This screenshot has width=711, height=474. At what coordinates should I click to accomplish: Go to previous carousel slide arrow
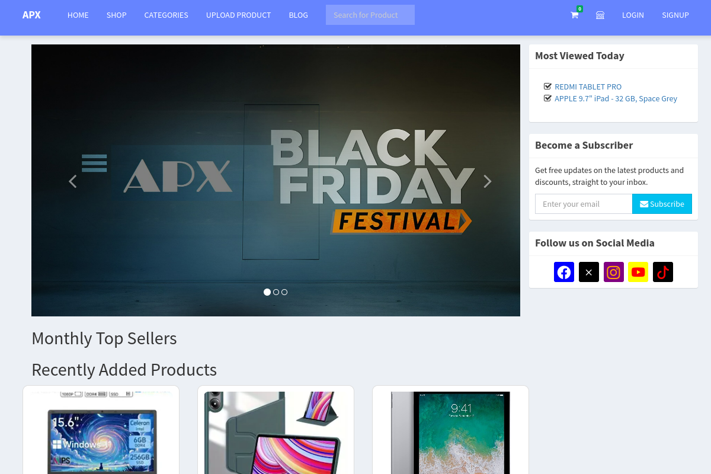73,181
